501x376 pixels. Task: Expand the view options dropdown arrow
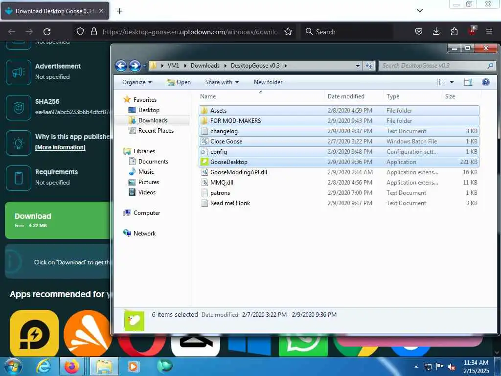point(452,82)
